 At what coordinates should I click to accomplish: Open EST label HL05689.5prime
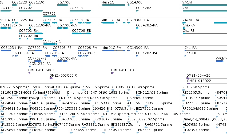tap(196, 125)
